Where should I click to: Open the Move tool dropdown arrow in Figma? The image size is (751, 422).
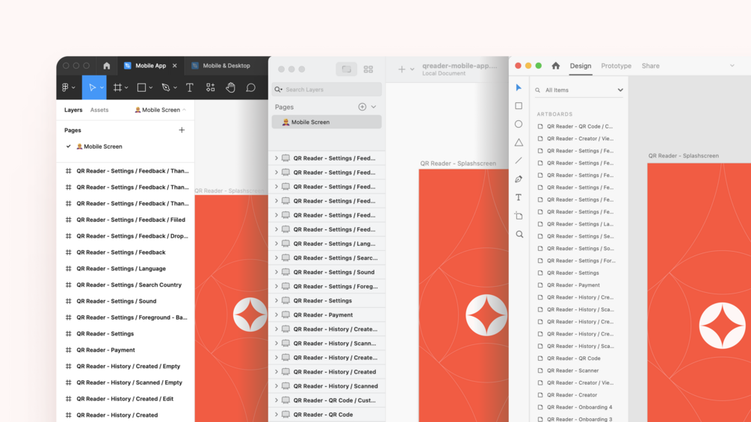102,88
